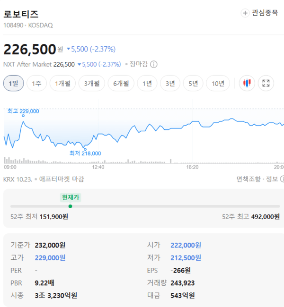Show the 1년 price chart
Viewport: 284px width, 307px height.
pyautogui.click(x=147, y=83)
